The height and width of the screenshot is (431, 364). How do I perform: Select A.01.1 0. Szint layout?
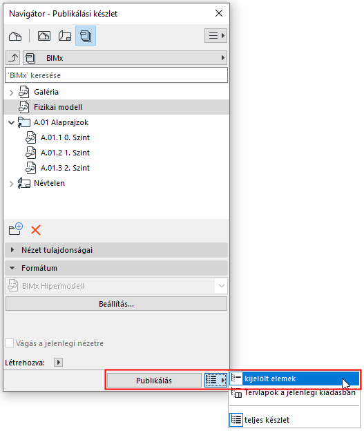[x=65, y=137]
